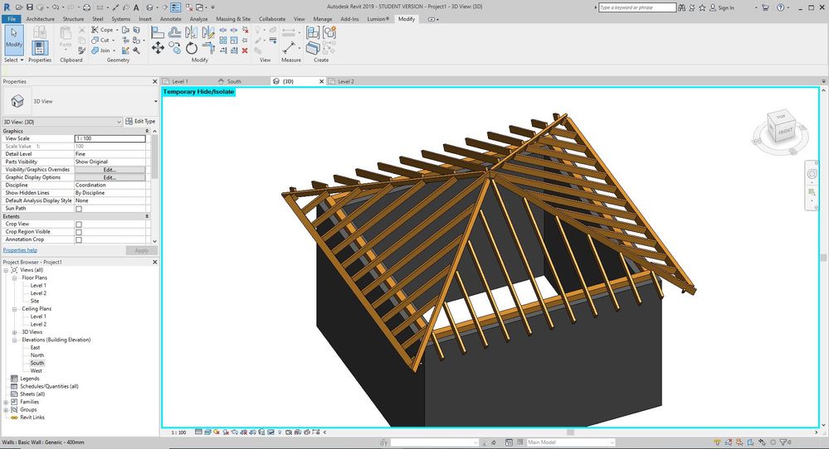Click the Save icon in quick access toolbar
This screenshot has height=449, width=829.
click(x=30, y=7)
